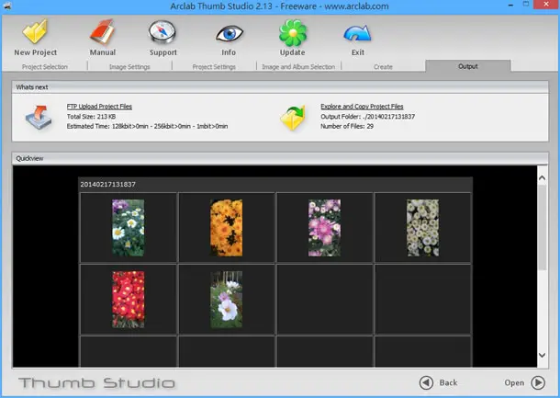
Task: Click the Back button
Action: pos(438,382)
